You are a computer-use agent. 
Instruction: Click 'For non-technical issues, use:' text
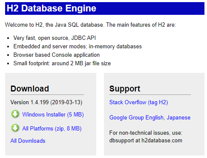[x=146, y=133]
